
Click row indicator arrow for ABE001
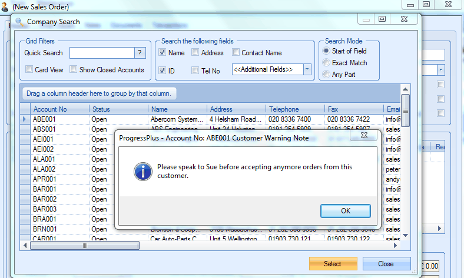pyautogui.click(x=25, y=119)
